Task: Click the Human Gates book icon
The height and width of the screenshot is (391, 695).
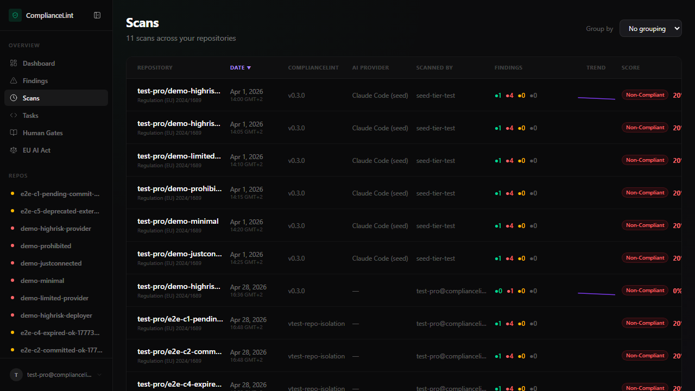Action: point(14,133)
